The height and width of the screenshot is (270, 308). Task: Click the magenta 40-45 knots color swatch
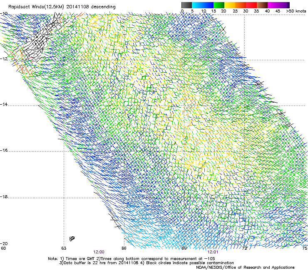point(273,5)
